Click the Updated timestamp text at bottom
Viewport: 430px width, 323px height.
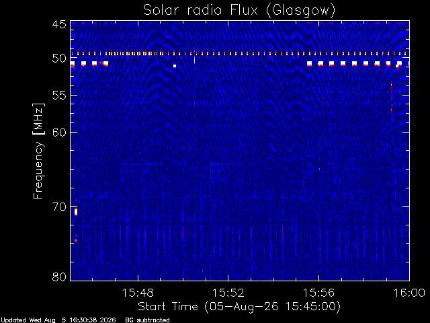click(58, 320)
